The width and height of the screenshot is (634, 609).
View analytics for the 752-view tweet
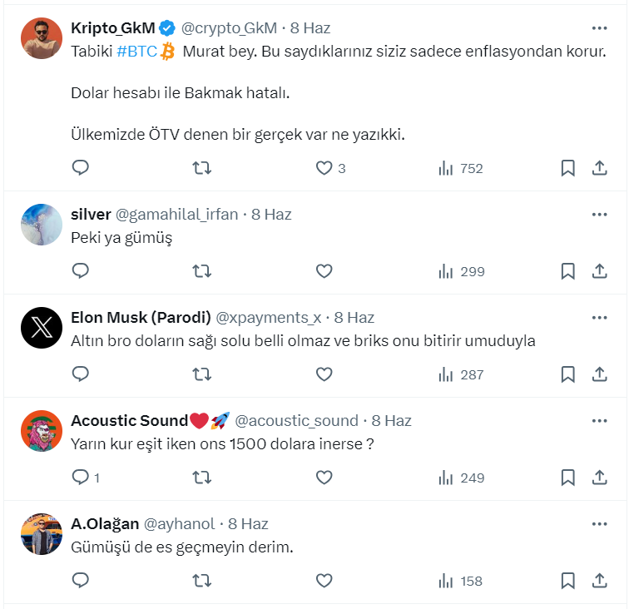coord(460,168)
